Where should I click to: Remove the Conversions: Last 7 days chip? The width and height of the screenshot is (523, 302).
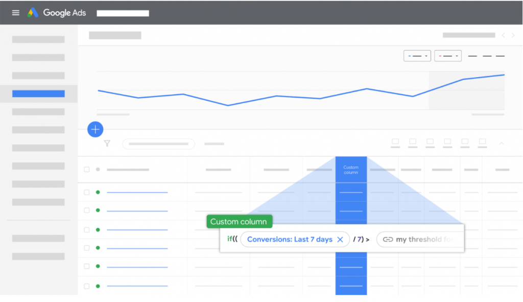(x=340, y=240)
